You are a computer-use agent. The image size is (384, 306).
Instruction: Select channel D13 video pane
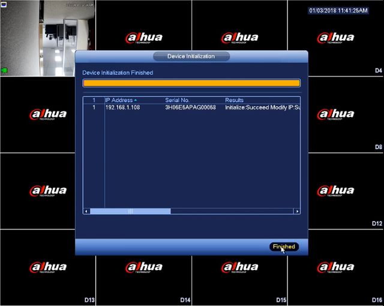point(48,268)
